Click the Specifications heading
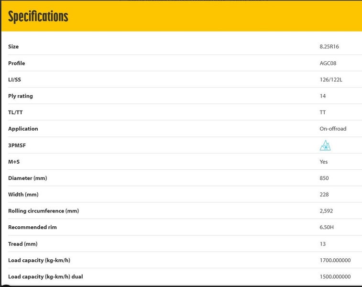This screenshot has width=362, height=287. (x=38, y=17)
